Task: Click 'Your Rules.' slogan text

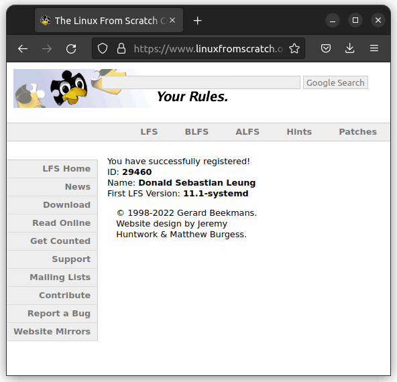Action: click(192, 97)
